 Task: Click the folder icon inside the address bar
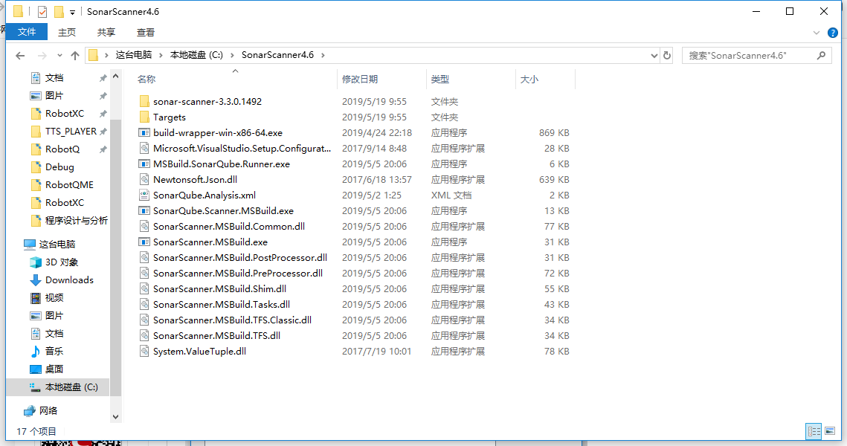(94, 54)
